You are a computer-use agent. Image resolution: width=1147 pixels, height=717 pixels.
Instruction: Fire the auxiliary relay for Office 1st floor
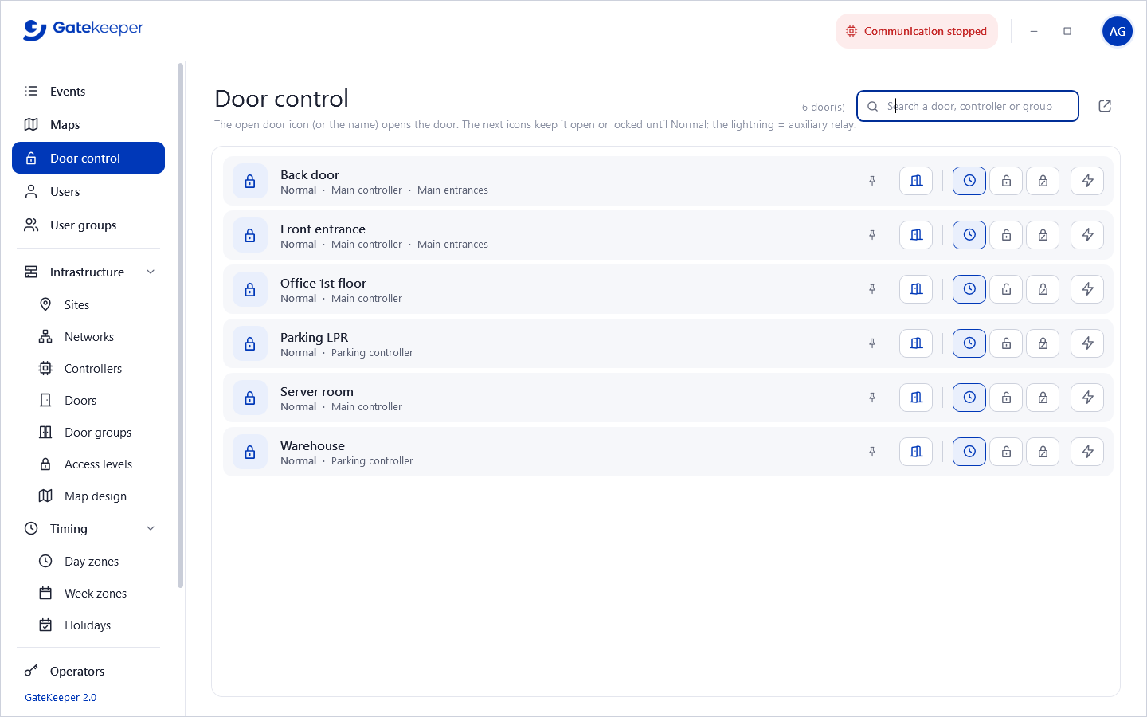pyautogui.click(x=1087, y=289)
